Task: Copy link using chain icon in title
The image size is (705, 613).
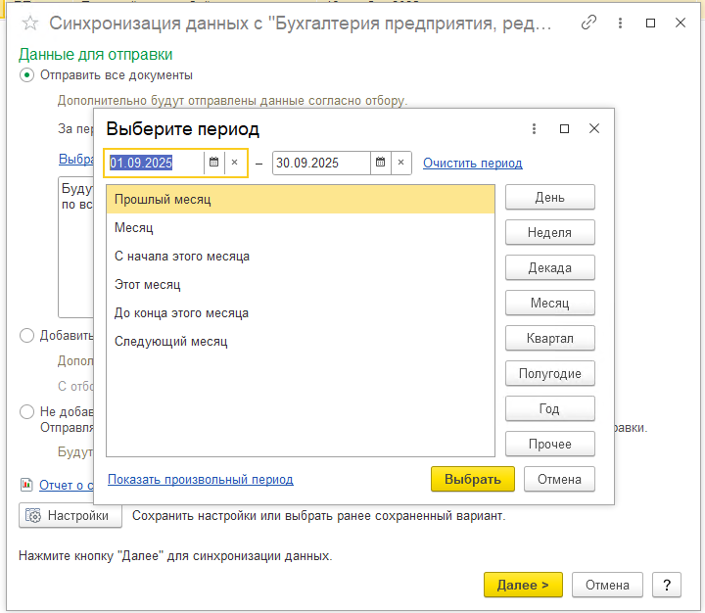Action: coord(588,23)
